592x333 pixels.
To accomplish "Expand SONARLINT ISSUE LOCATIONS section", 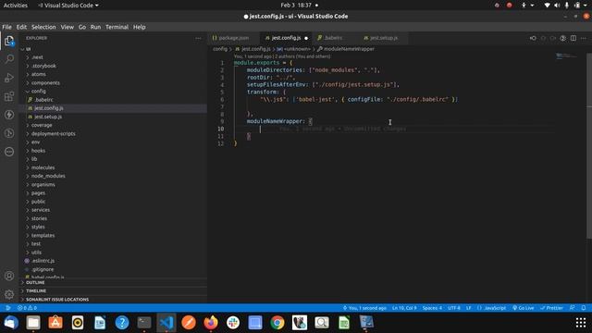I will pos(57,300).
